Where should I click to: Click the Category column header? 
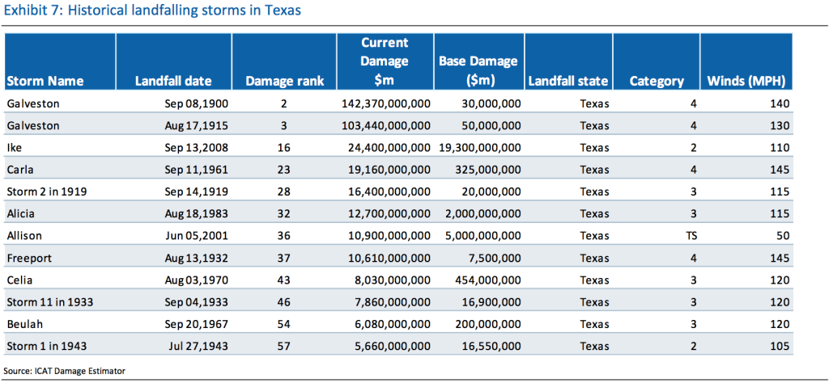click(657, 81)
